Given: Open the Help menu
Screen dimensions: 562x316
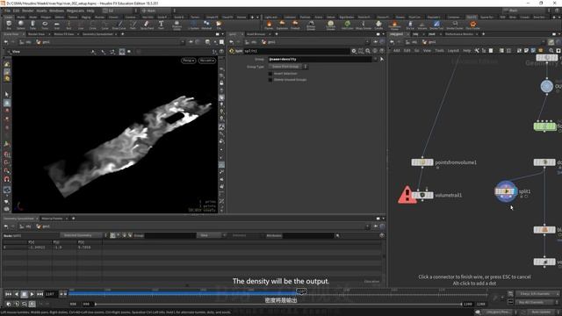Looking at the screenshot, I should click(x=90, y=11).
